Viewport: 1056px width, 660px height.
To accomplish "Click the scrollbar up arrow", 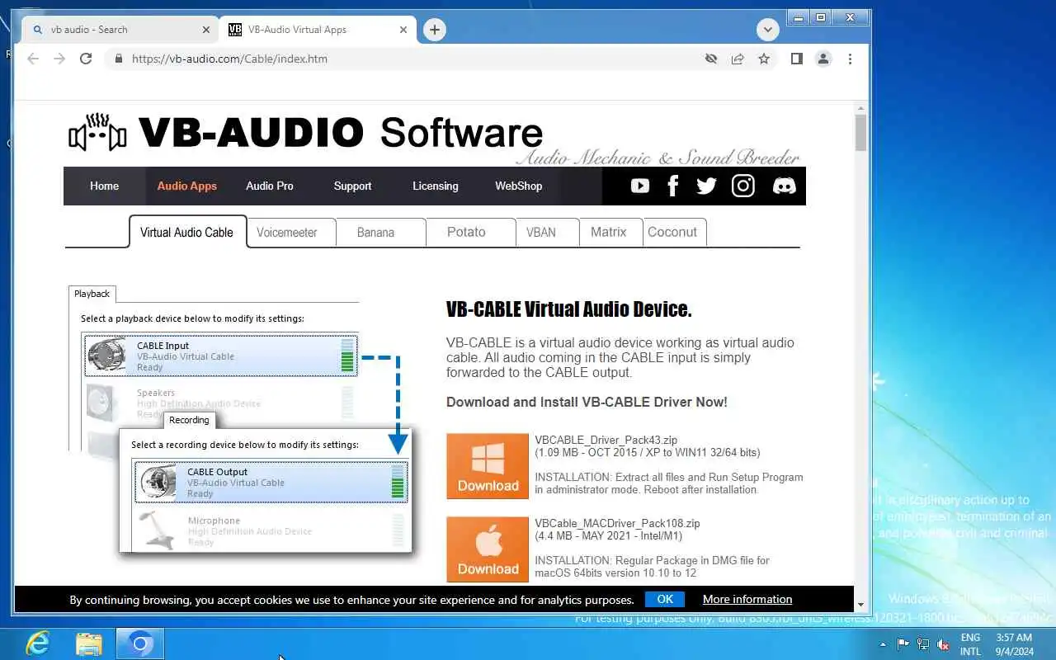I will [x=860, y=108].
